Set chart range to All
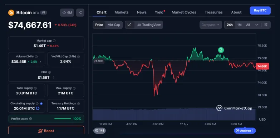The image size is (280, 138). click(248, 25)
